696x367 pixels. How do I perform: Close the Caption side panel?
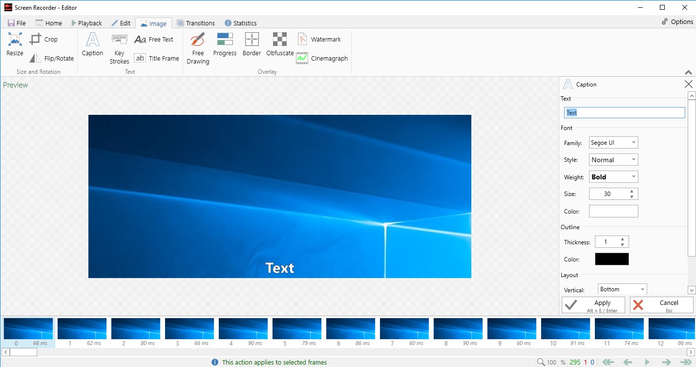click(x=689, y=84)
